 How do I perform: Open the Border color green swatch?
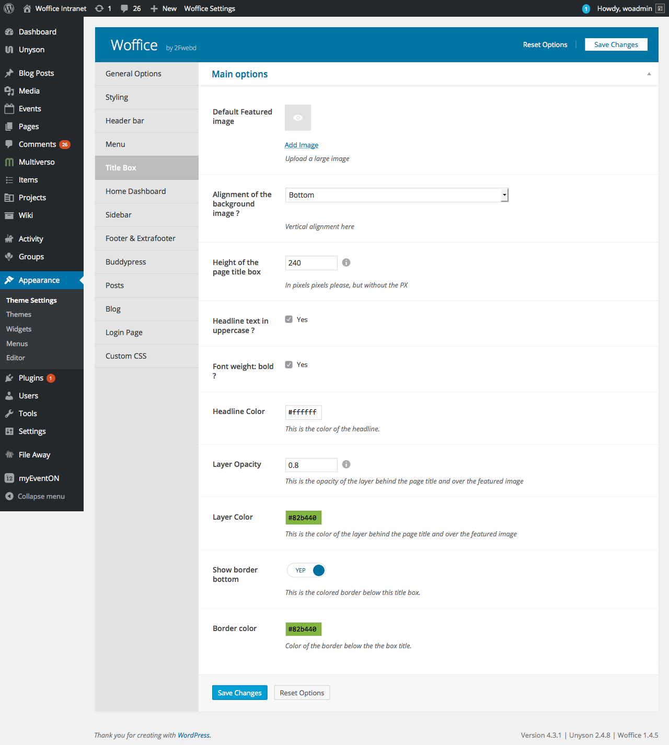pos(304,629)
